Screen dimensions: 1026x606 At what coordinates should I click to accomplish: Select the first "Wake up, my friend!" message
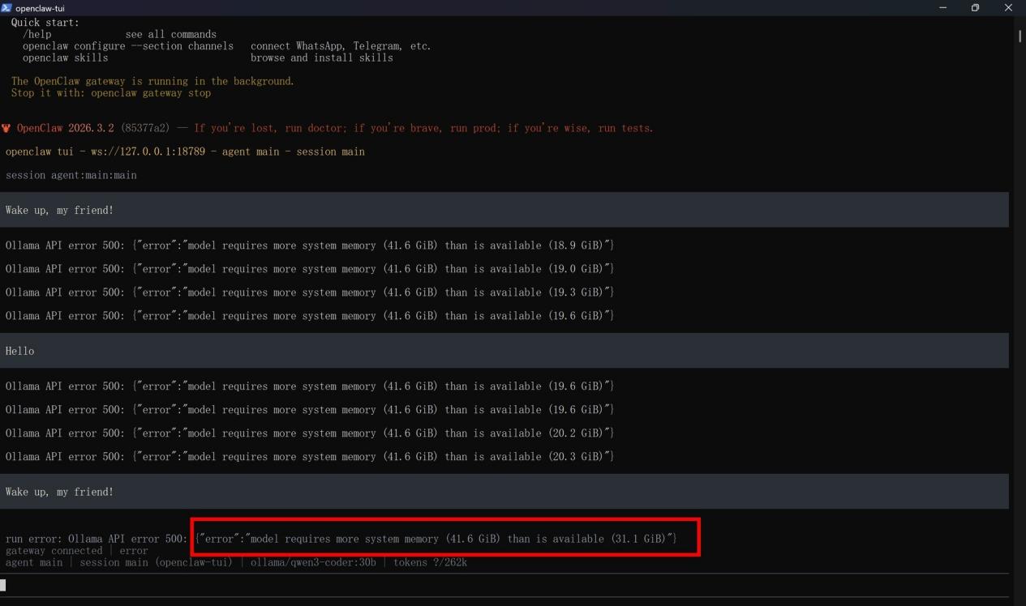59,211
